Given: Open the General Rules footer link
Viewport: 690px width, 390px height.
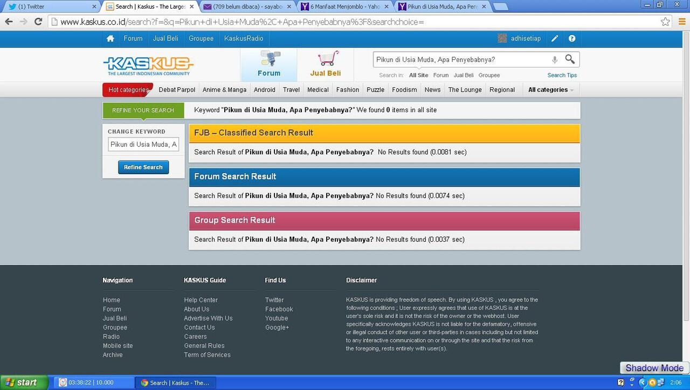Looking at the screenshot, I should (204, 346).
